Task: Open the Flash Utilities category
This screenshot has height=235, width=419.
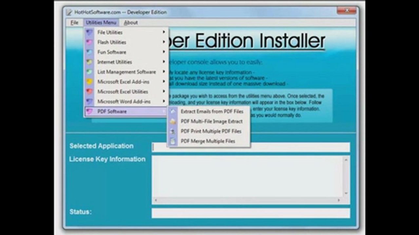Action: point(126,42)
